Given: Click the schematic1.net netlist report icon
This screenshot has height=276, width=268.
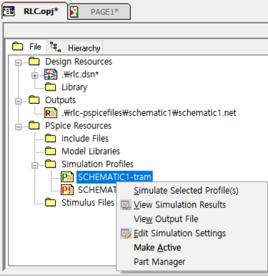Looking at the screenshot, I should click(x=51, y=113).
